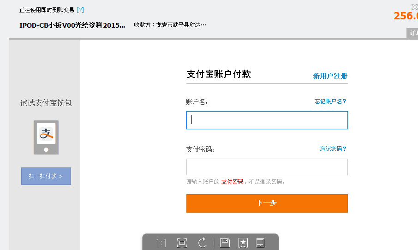
Task: Click the orange 下一步 button
Action: [267, 203]
